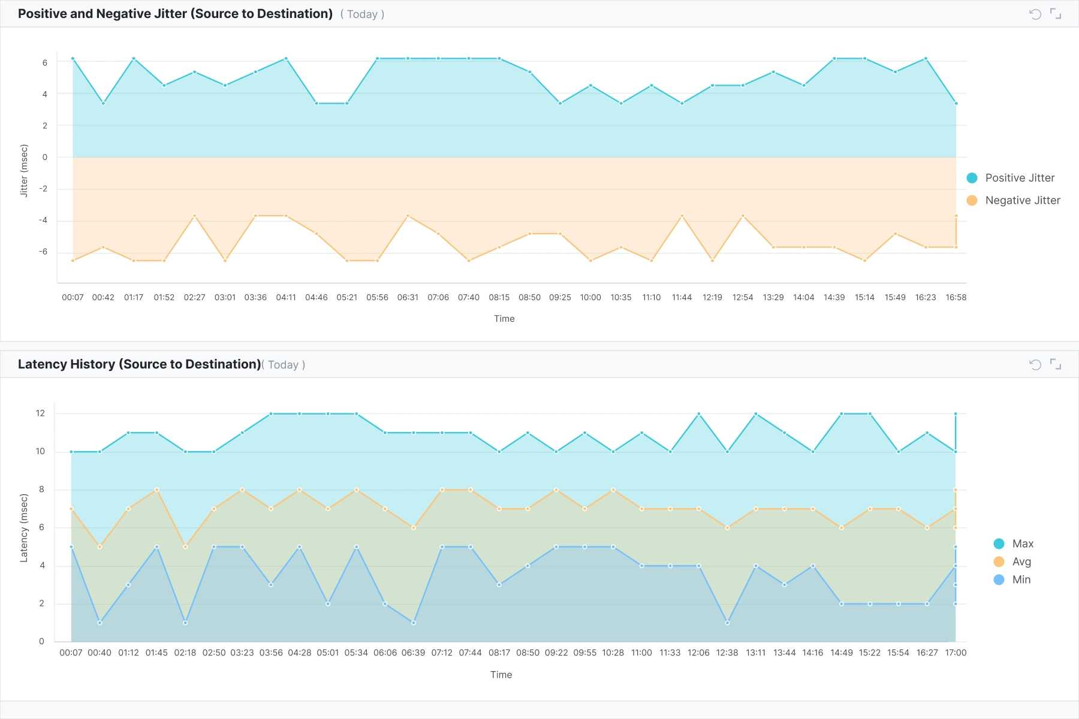Click the Min latency blue color dot
Screen dimensions: 1079x719
click(x=999, y=579)
